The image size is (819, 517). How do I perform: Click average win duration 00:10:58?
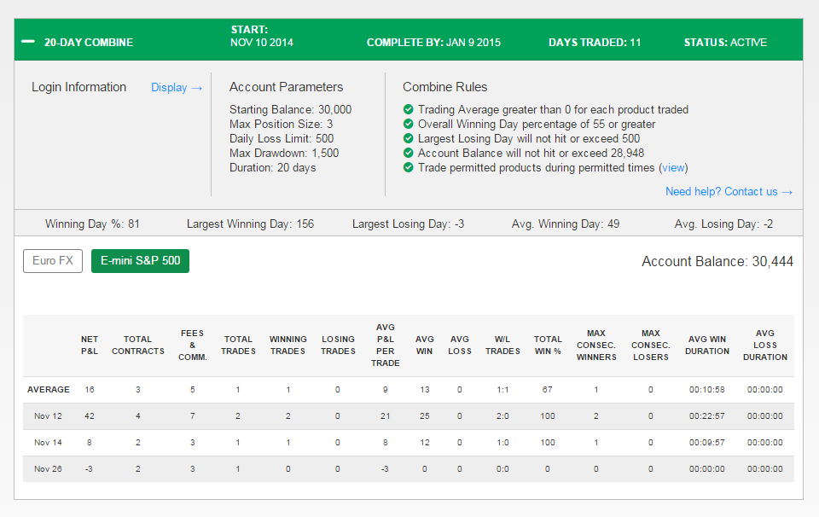click(706, 390)
